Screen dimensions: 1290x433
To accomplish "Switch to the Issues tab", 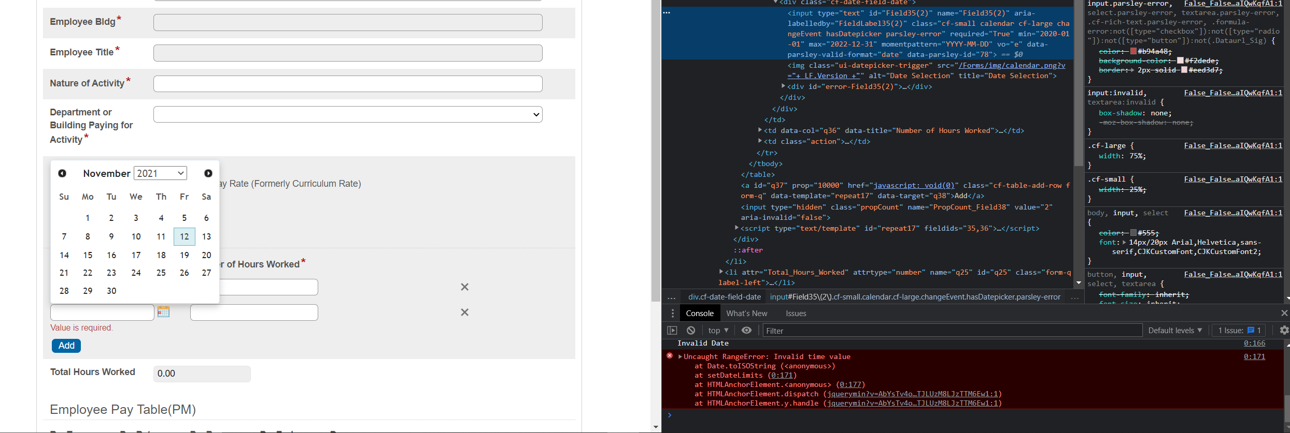I will click(x=796, y=313).
